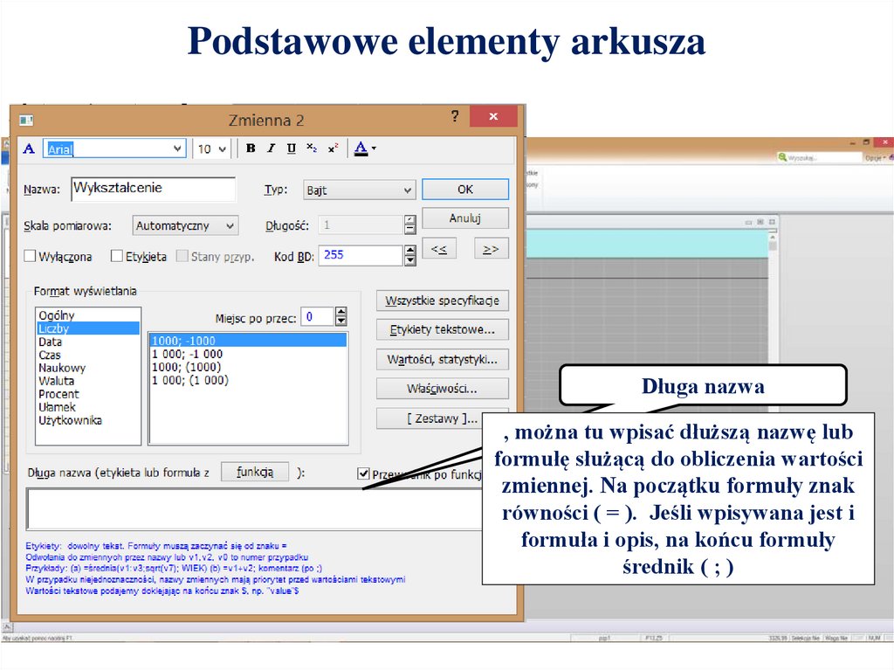Enable the Etykieta checkbox
Viewport: 894px width, 670px height.
[x=117, y=256]
